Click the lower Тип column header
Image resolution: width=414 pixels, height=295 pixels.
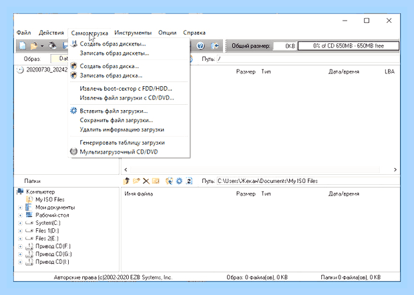click(x=266, y=194)
